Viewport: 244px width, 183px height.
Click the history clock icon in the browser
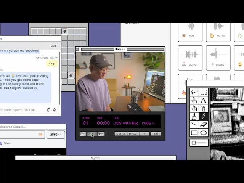pos(41,135)
